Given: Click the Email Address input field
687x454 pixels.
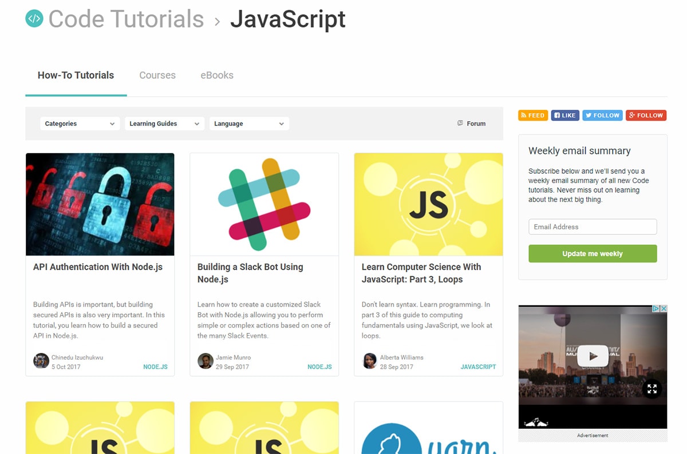Looking at the screenshot, I should pos(593,226).
